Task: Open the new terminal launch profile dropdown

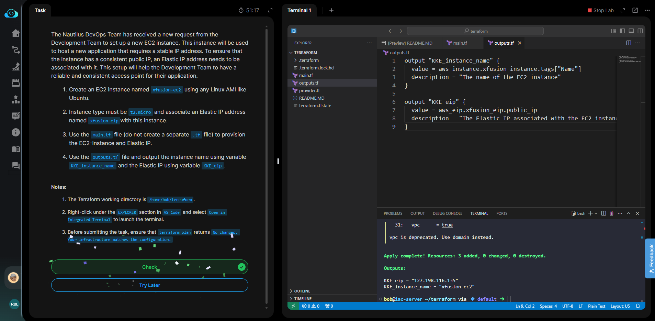Action: 596,213
